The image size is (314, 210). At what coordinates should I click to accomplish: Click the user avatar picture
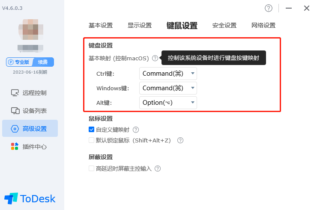[30, 30]
